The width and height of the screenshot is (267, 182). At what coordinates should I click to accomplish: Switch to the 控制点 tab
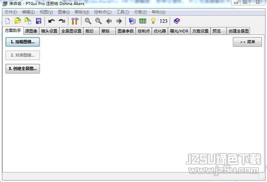click(x=144, y=31)
